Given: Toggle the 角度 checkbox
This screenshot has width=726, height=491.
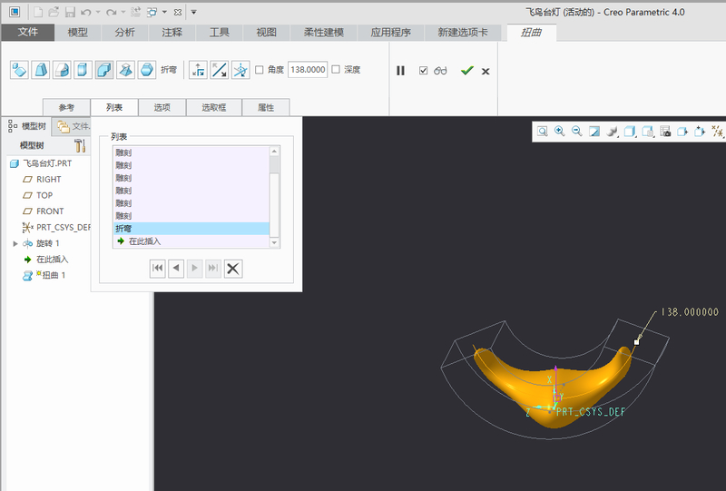Looking at the screenshot, I should coord(260,70).
